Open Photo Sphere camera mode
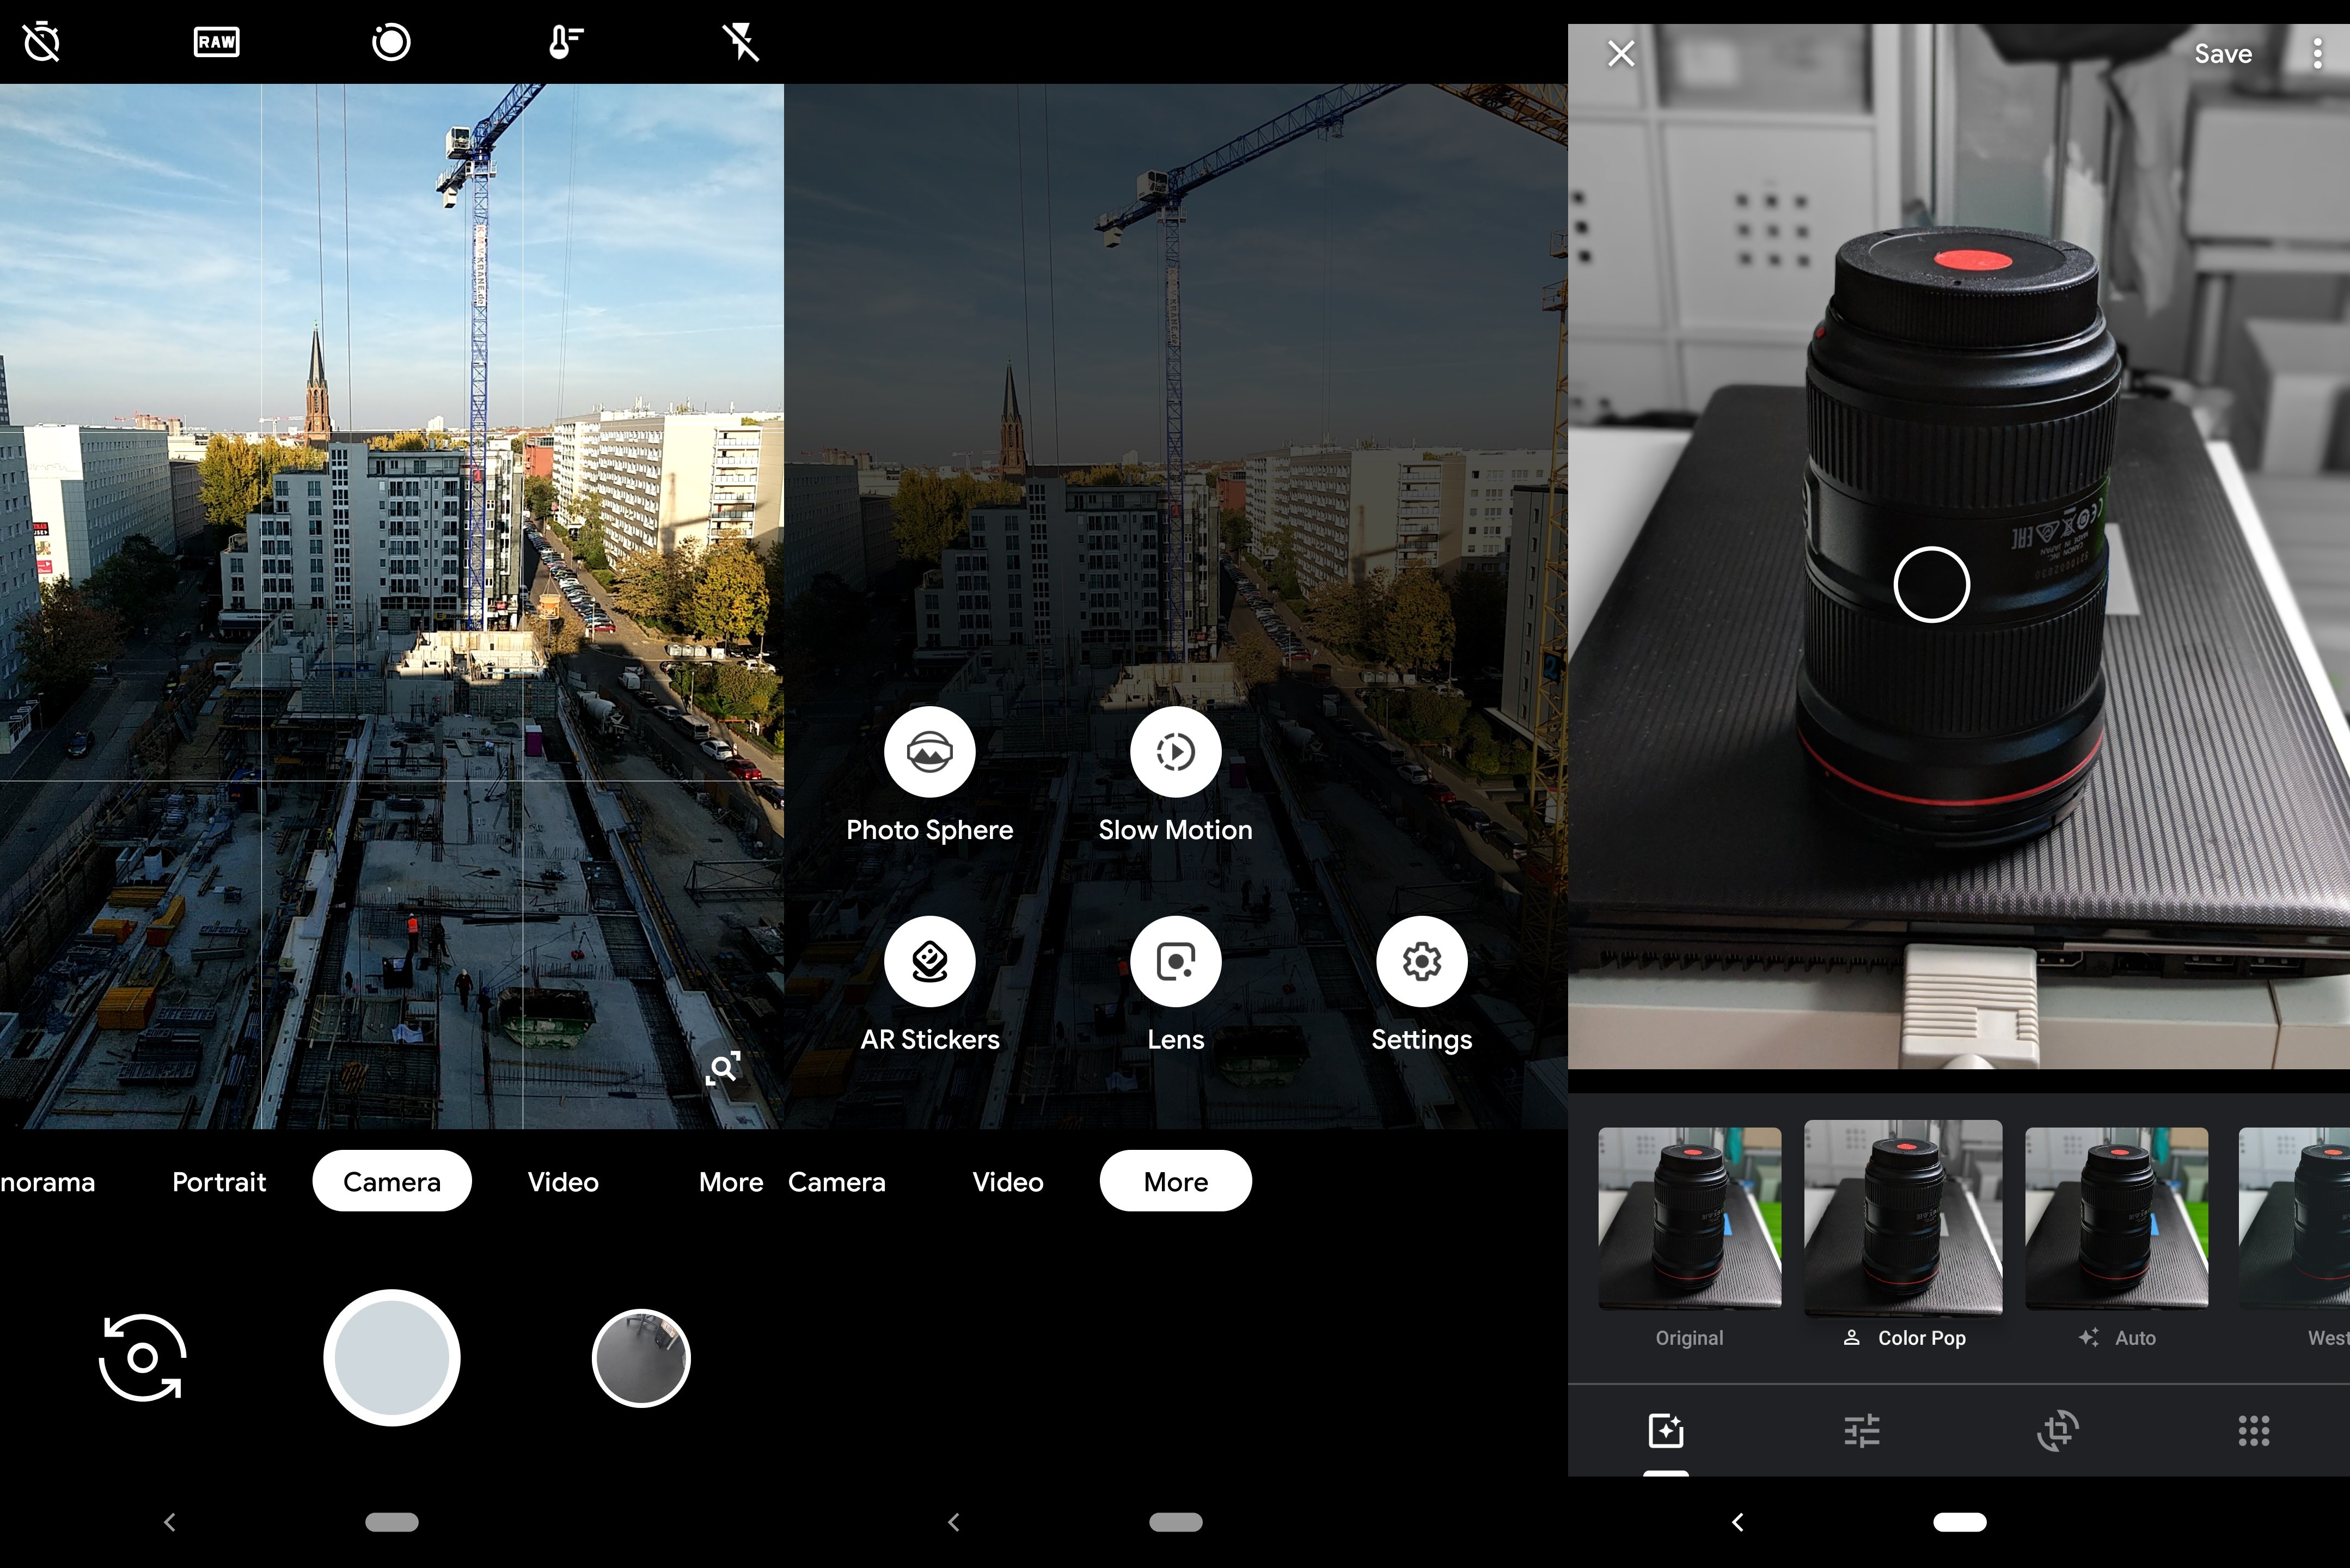 coord(927,752)
